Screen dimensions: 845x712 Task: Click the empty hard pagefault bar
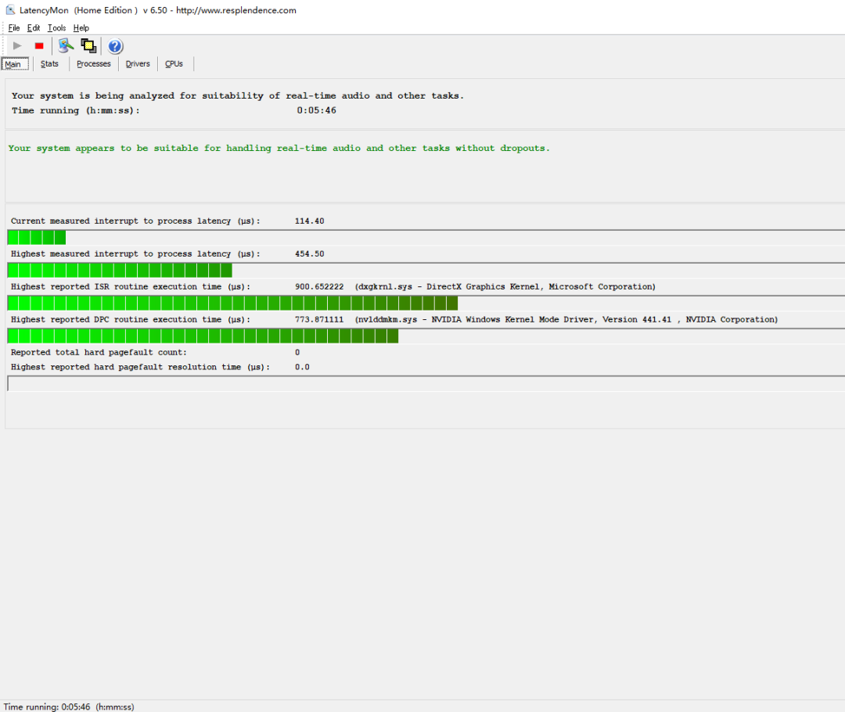tap(426, 383)
